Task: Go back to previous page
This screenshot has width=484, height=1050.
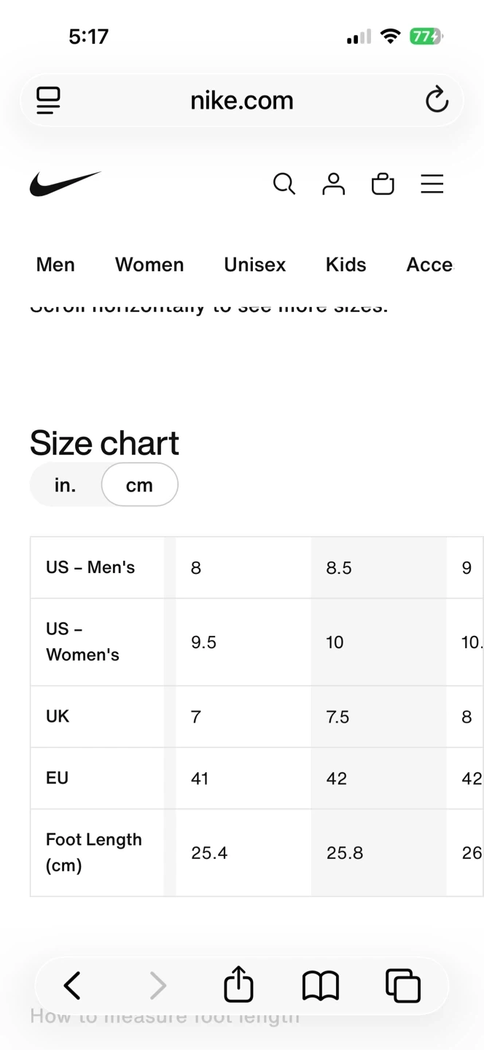Action: (72, 986)
